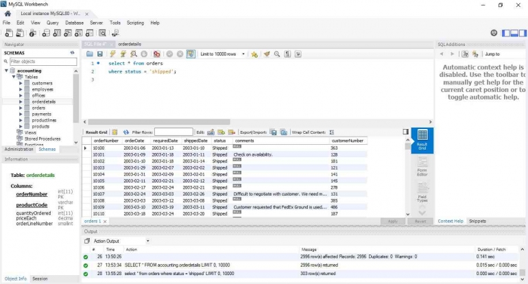This screenshot has height=284, width=528.
Task: Create a new function icon
Action: [89, 33]
